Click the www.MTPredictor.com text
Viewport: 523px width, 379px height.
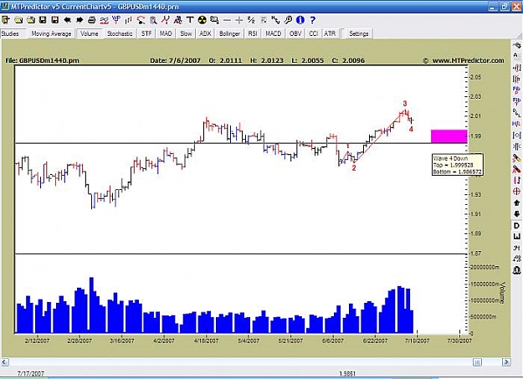[468, 61]
